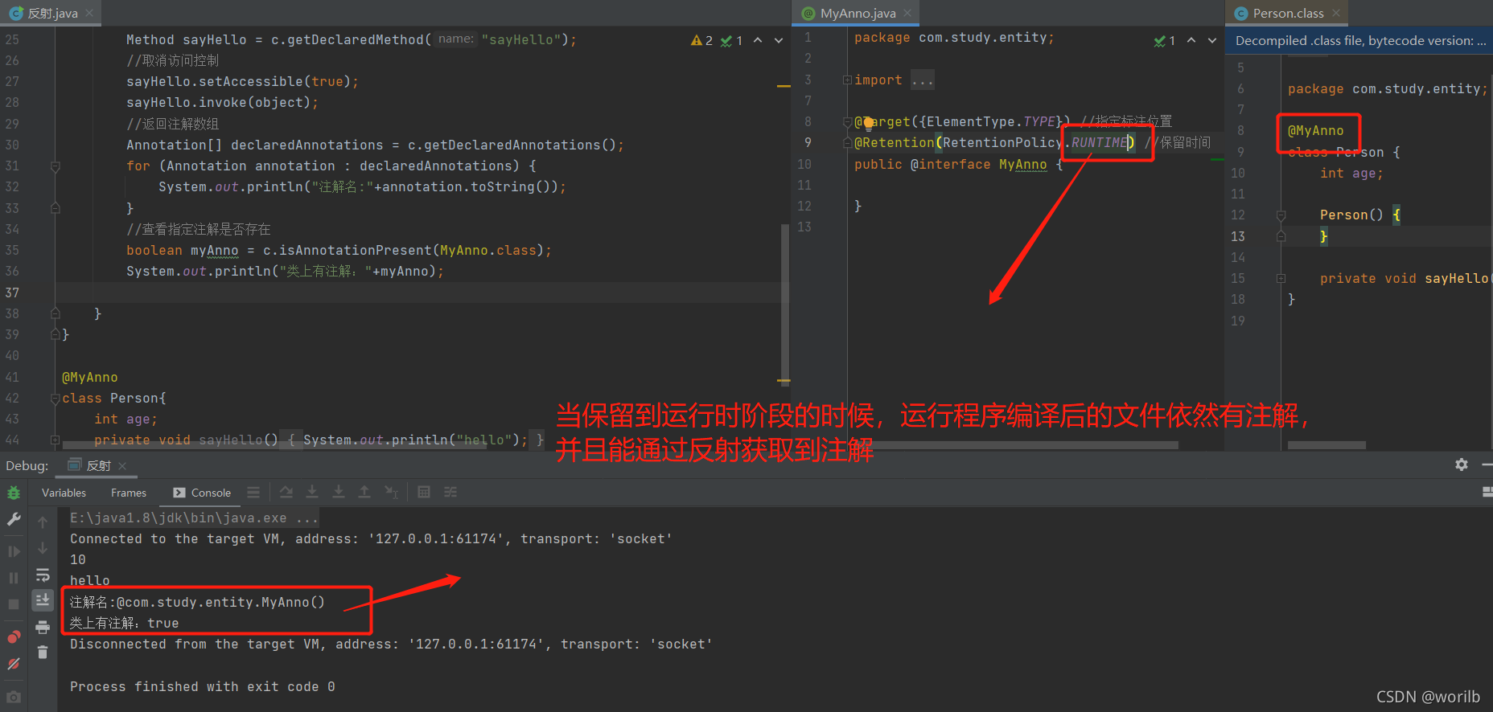Go to next problem in MyAnno.java
The width and height of the screenshot is (1493, 712).
pyautogui.click(x=1212, y=40)
